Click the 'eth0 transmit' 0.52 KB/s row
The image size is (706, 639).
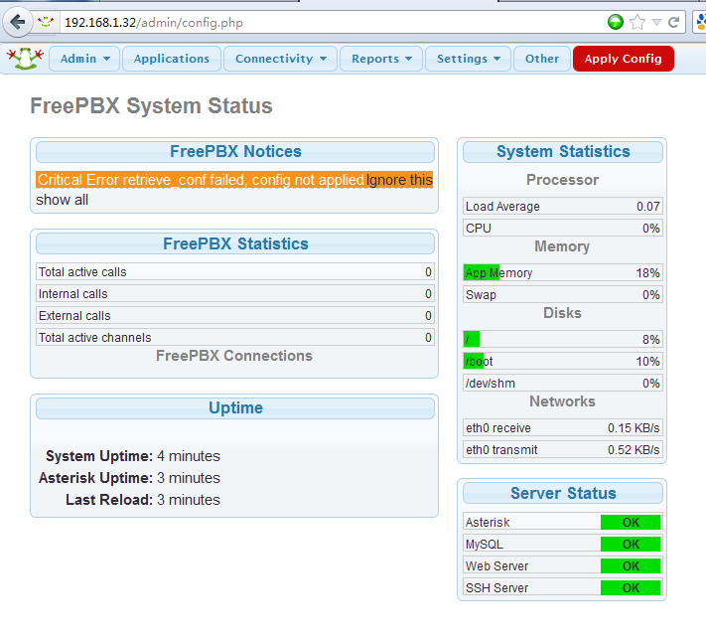pos(563,450)
